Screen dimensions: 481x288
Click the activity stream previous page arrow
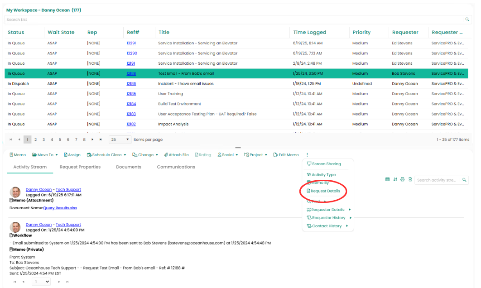click(23, 282)
